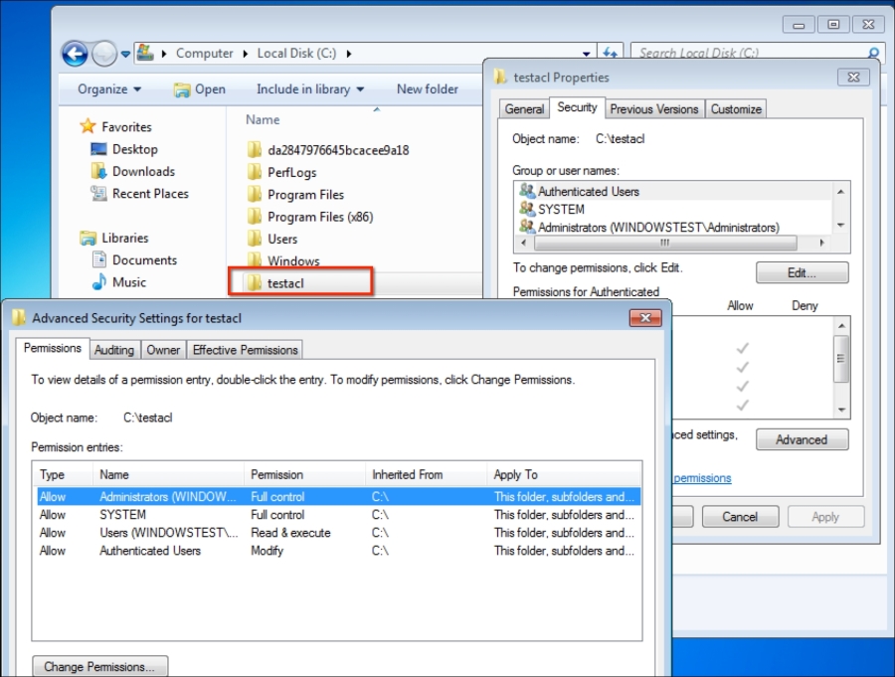This screenshot has height=677, width=895.
Task: Click the Desktop icon in Favorites
Action: point(99,149)
